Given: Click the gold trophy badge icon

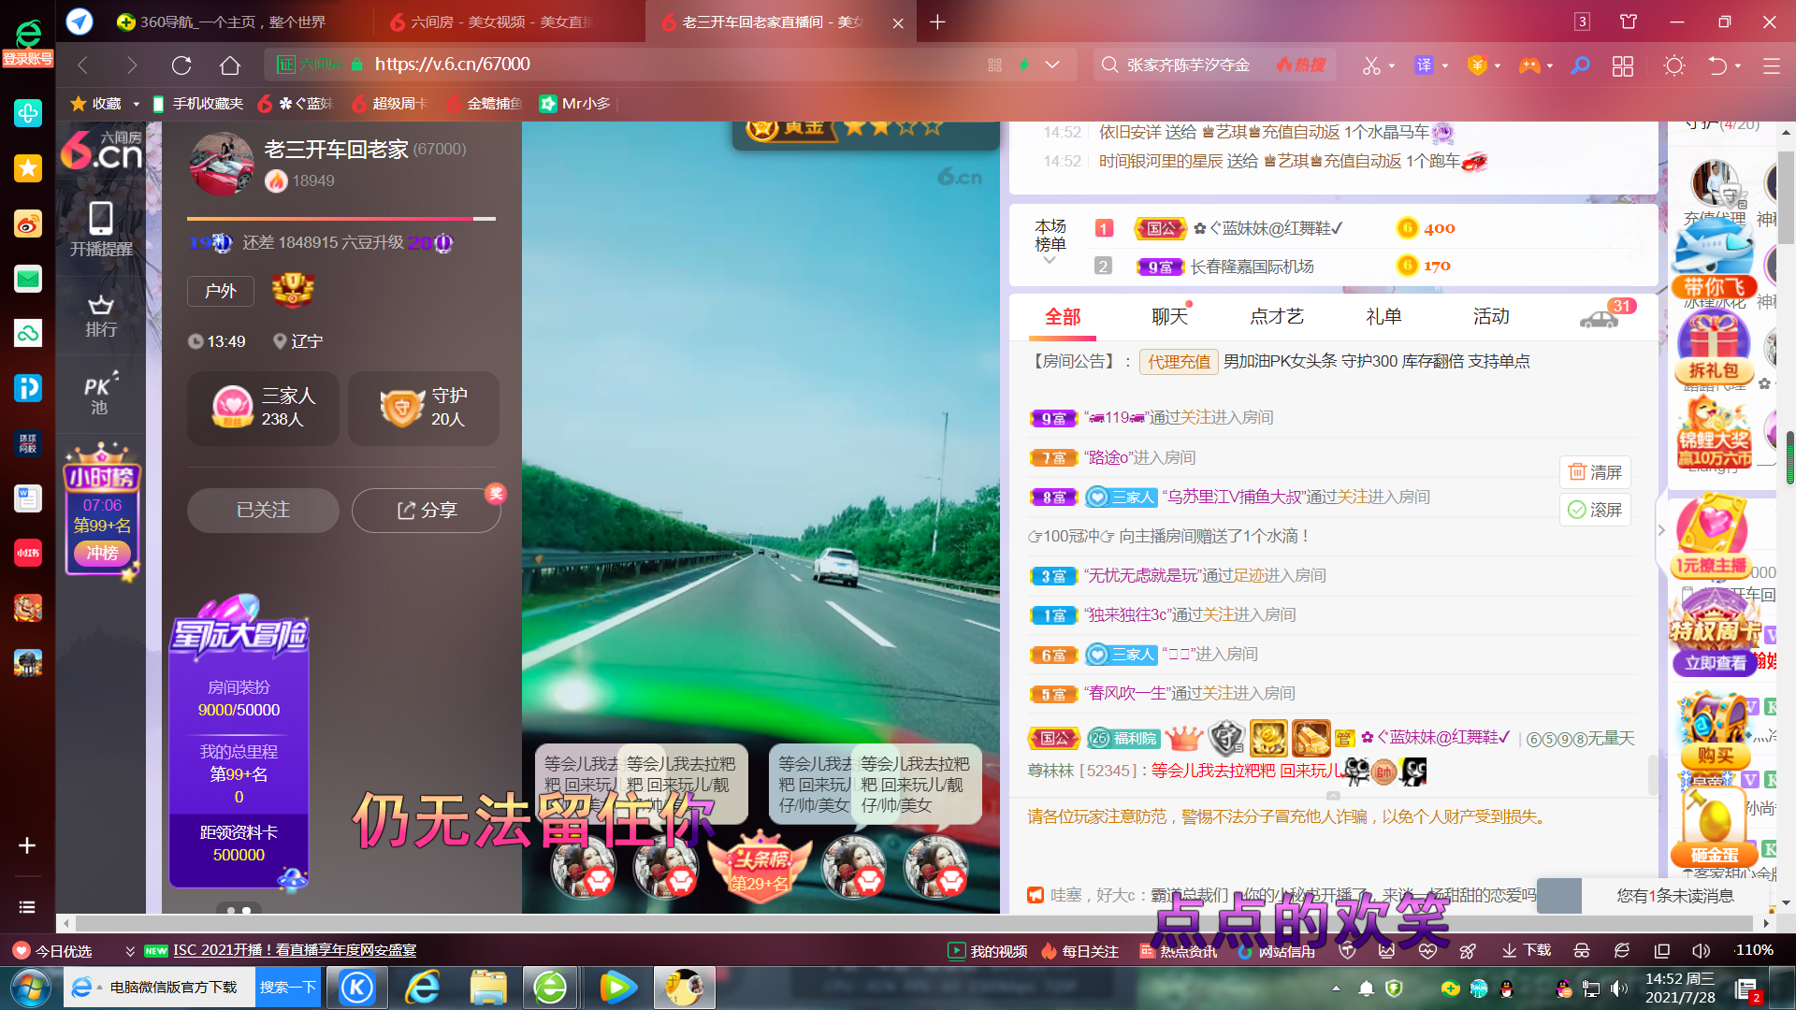Looking at the screenshot, I should (x=293, y=291).
